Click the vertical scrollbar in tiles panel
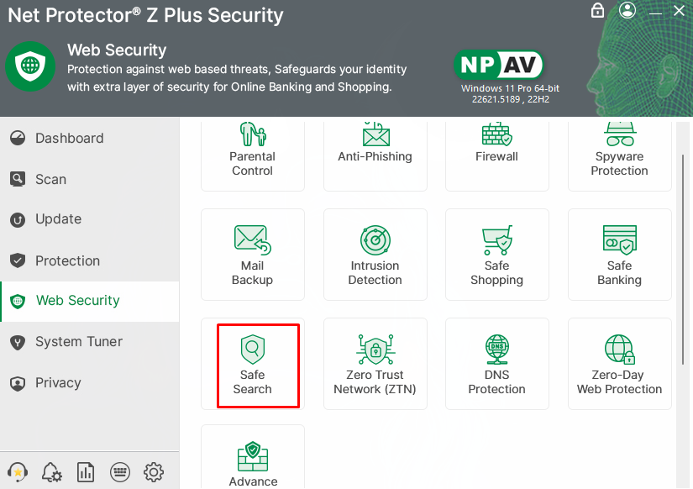Screen dimensions: 693x489 pos(683,252)
